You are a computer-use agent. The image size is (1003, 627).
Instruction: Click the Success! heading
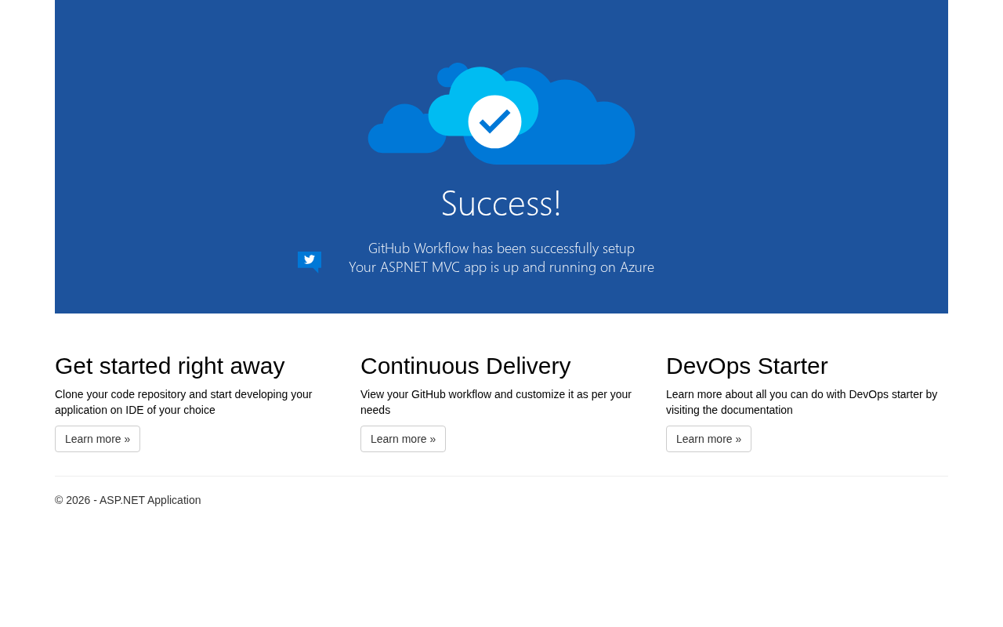pos(501,203)
